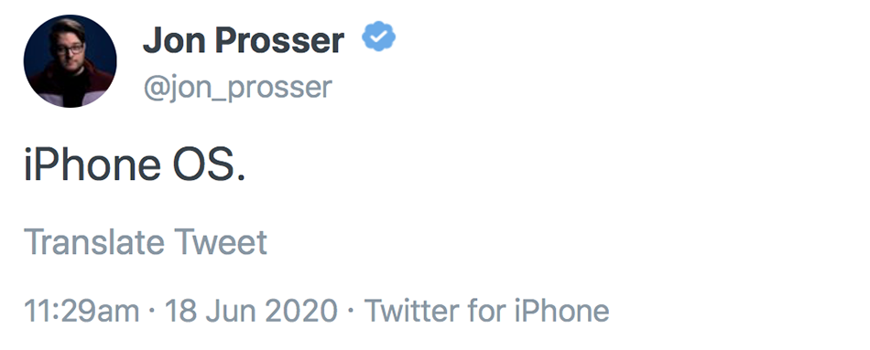Click the word 'iPhone' in the source label
Image resolution: width=870 pixels, height=350 pixels.
coord(562,311)
